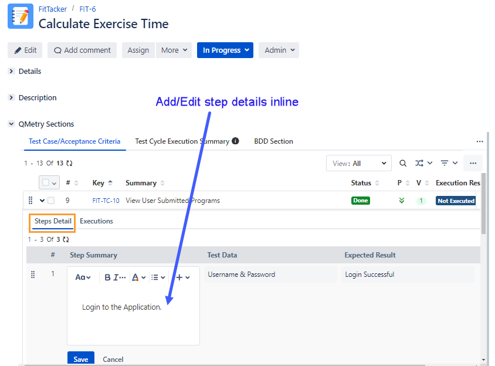Click drag handle of step 1

click(x=33, y=274)
